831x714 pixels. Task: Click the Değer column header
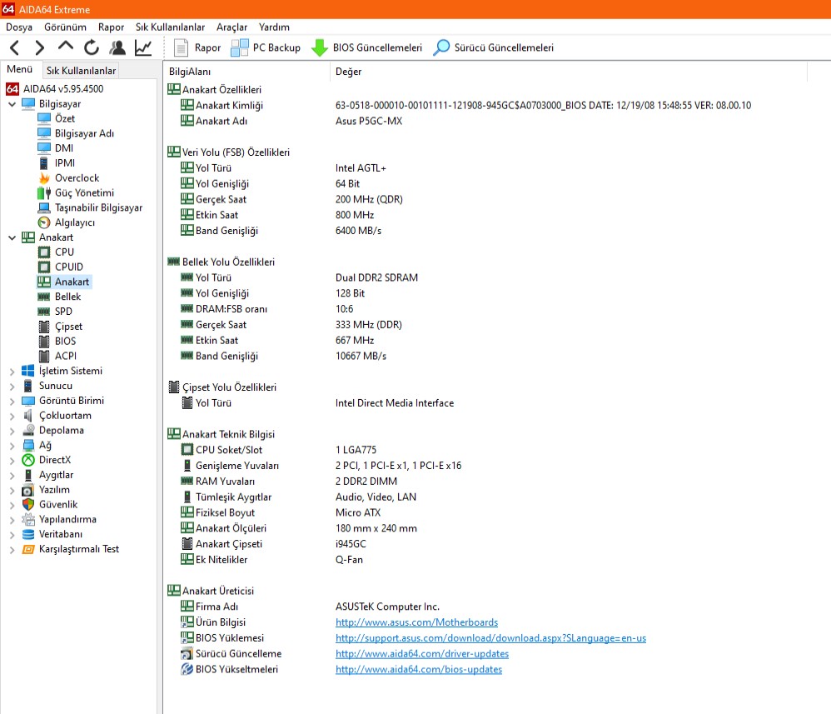click(348, 72)
